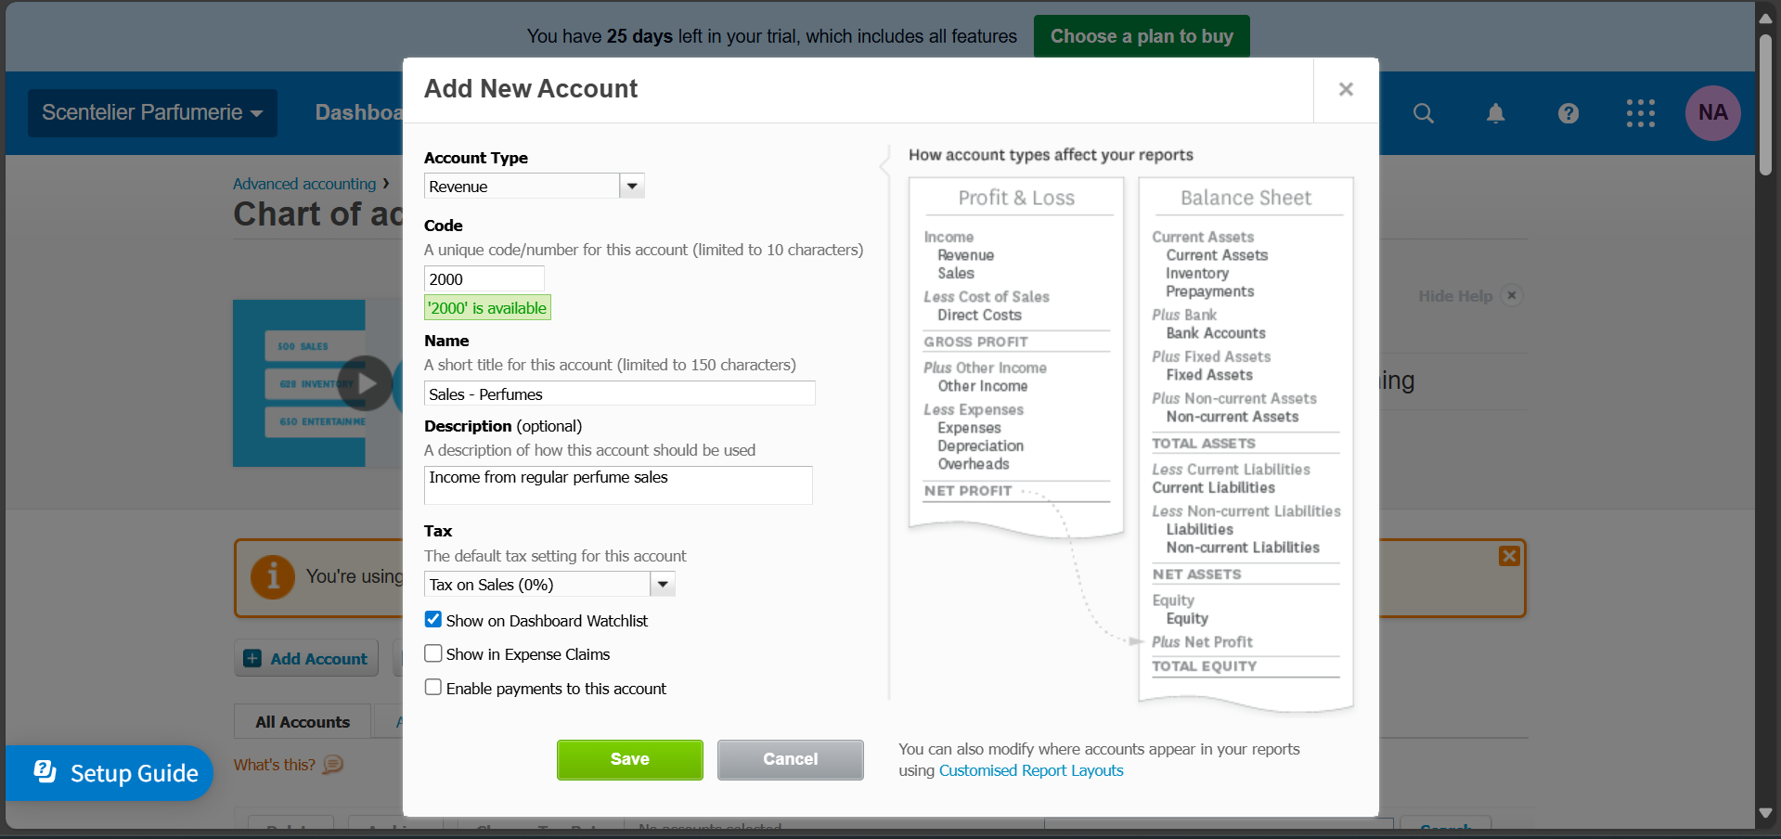Click the Add New Account dialog title

click(x=531, y=89)
